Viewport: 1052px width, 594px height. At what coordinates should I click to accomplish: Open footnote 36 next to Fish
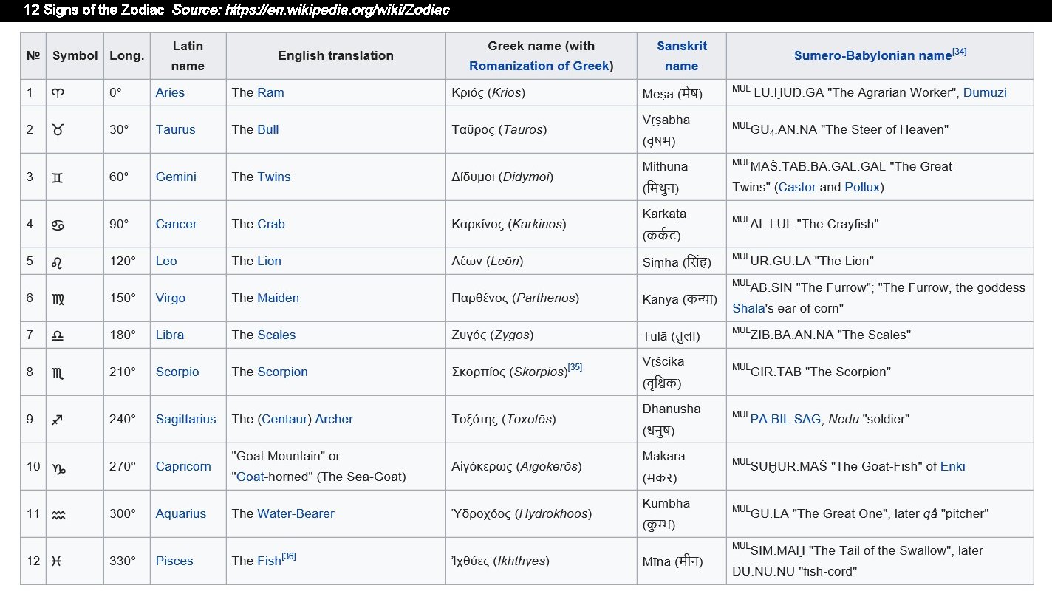[289, 556]
